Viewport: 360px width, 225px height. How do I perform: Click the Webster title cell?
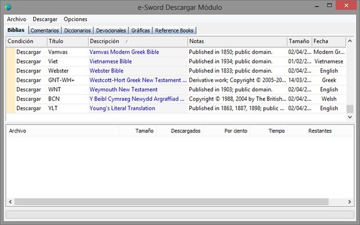coord(58,71)
